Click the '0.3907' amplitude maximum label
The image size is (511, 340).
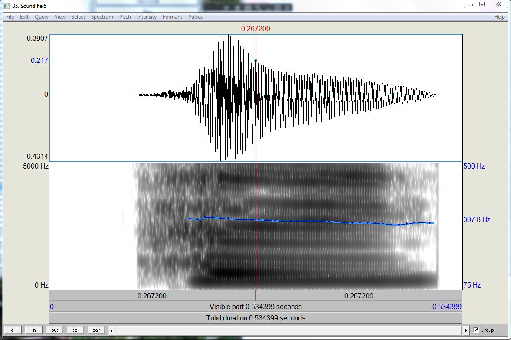coord(37,38)
